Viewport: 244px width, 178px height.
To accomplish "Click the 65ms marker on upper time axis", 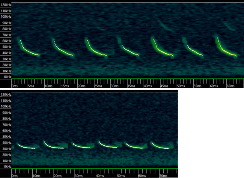I will [x=230, y=86].
